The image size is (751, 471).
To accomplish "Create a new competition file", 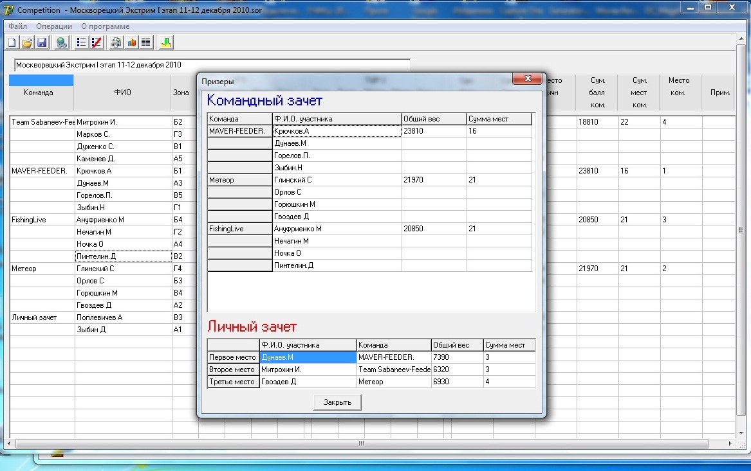I will pos(12,42).
